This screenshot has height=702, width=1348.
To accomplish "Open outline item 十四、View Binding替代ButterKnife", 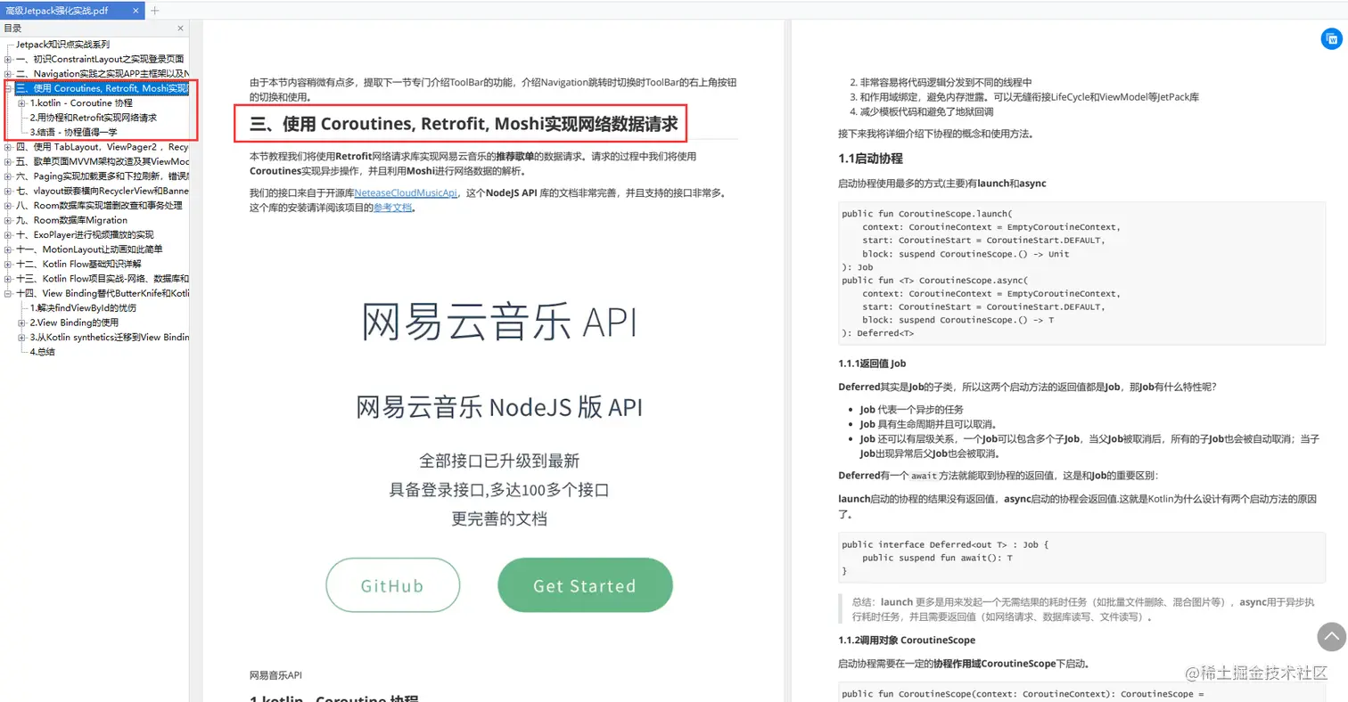I will [102, 293].
